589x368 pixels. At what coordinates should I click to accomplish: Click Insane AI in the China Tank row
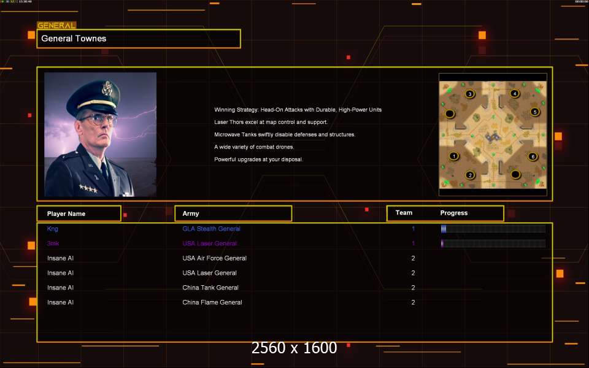(61, 288)
